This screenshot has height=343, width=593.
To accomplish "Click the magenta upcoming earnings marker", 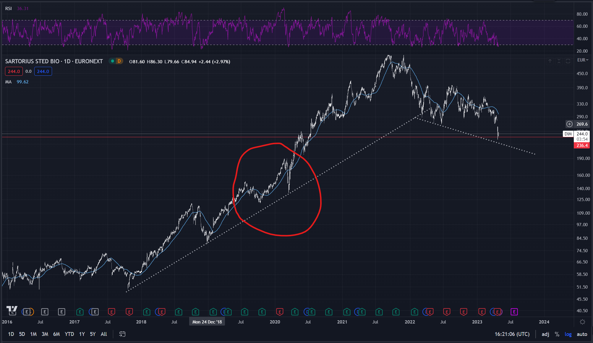I will (514, 312).
